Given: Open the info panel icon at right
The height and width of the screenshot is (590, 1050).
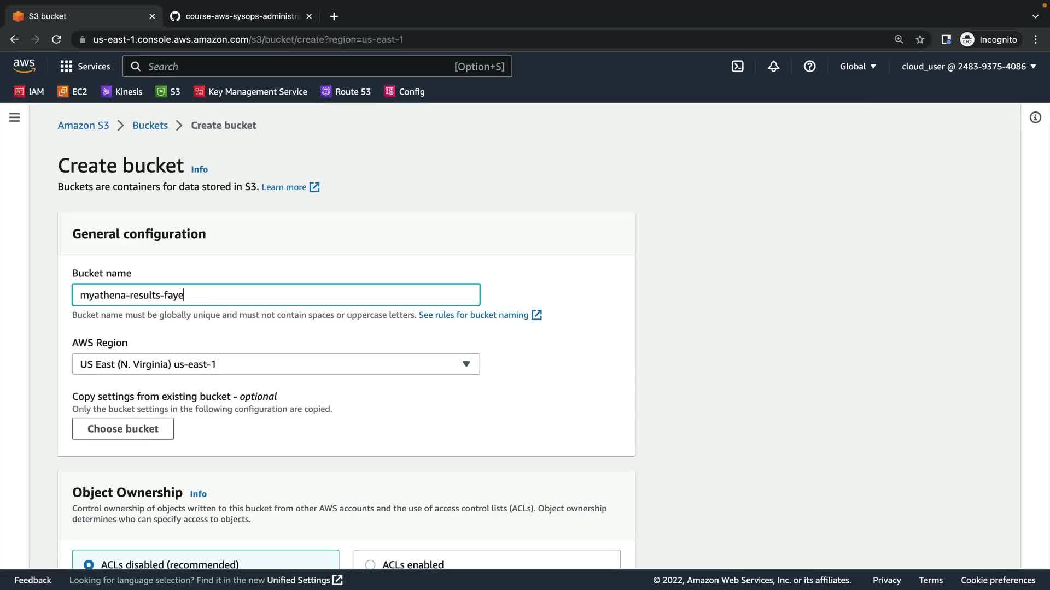Looking at the screenshot, I should [1035, 117].
